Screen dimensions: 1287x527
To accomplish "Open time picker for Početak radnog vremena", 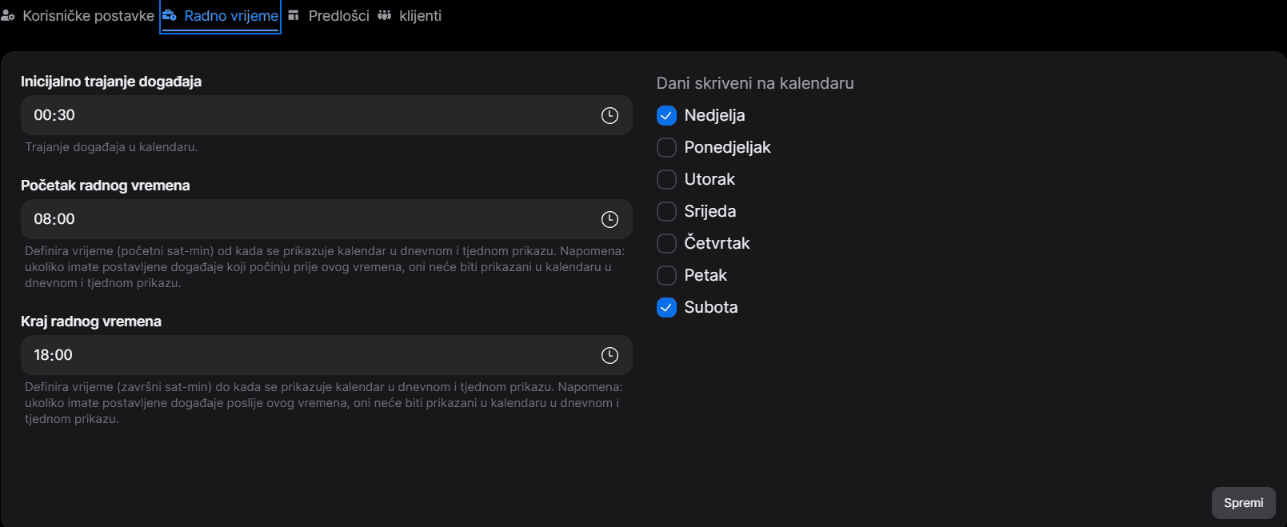I will click(x=610, y=219).
